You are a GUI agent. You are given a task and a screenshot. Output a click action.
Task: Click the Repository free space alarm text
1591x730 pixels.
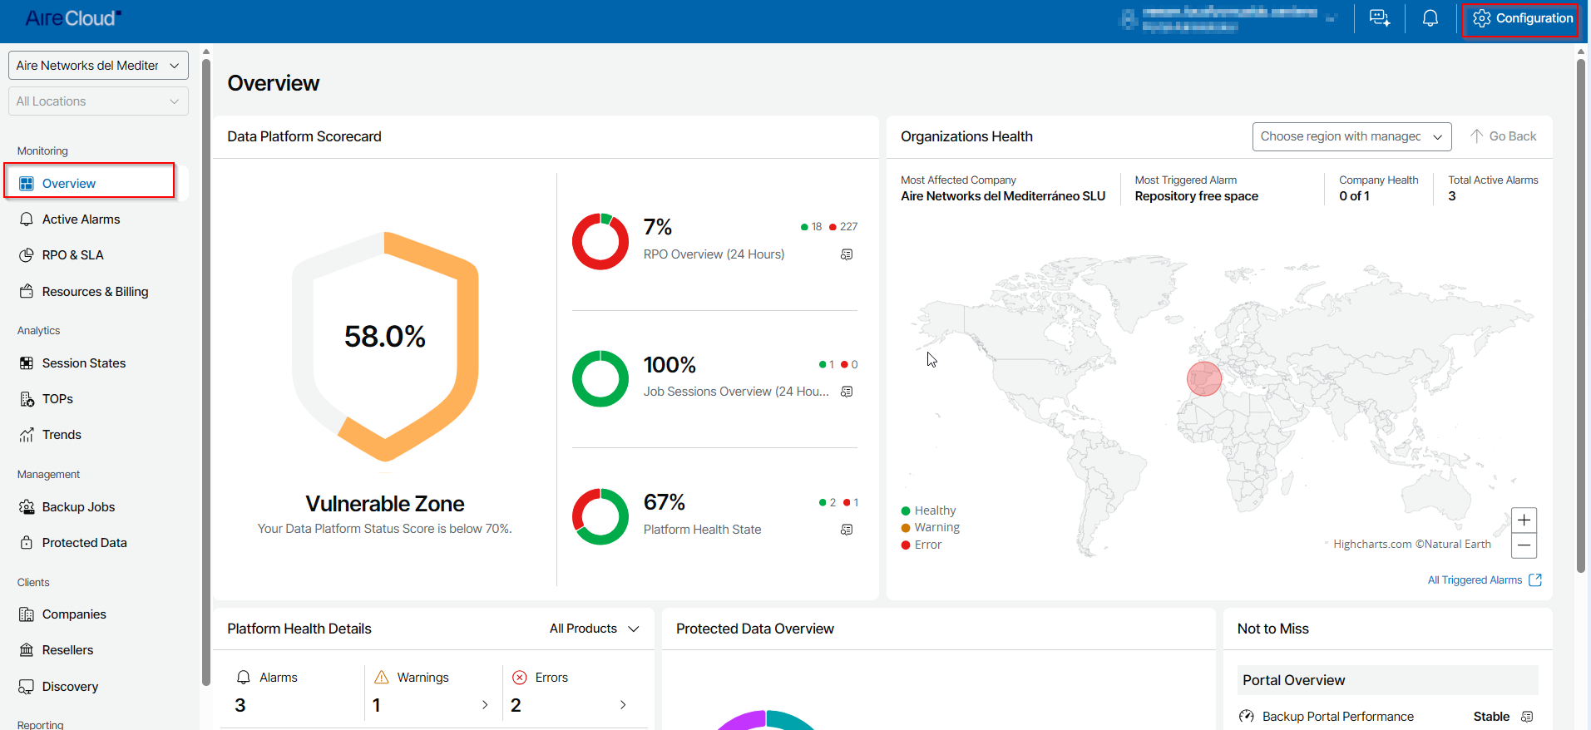(x=1196, y=196)
